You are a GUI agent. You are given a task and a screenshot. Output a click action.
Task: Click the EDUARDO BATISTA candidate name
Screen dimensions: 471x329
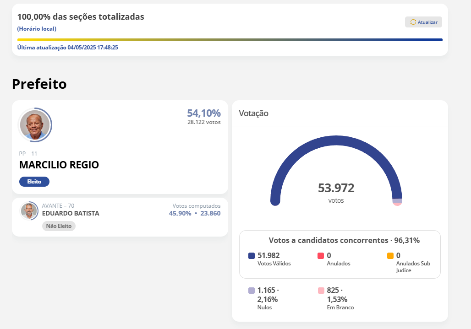(71, 213)
